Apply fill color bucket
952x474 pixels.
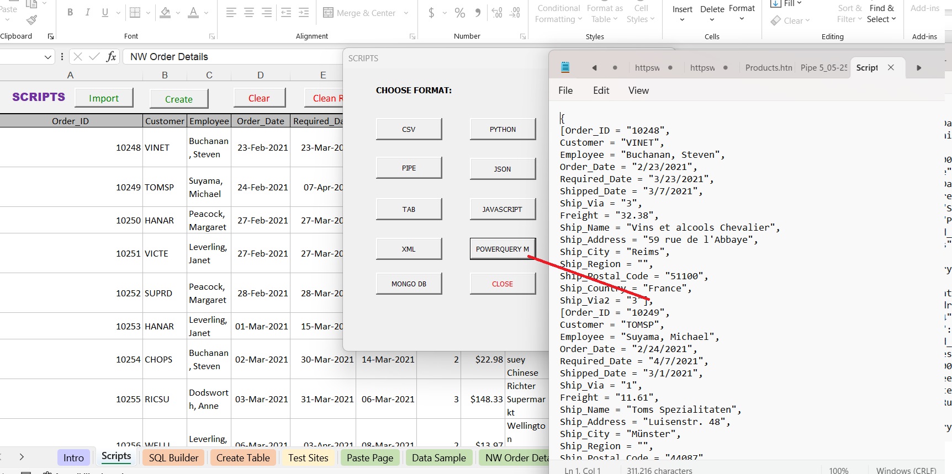165,12
